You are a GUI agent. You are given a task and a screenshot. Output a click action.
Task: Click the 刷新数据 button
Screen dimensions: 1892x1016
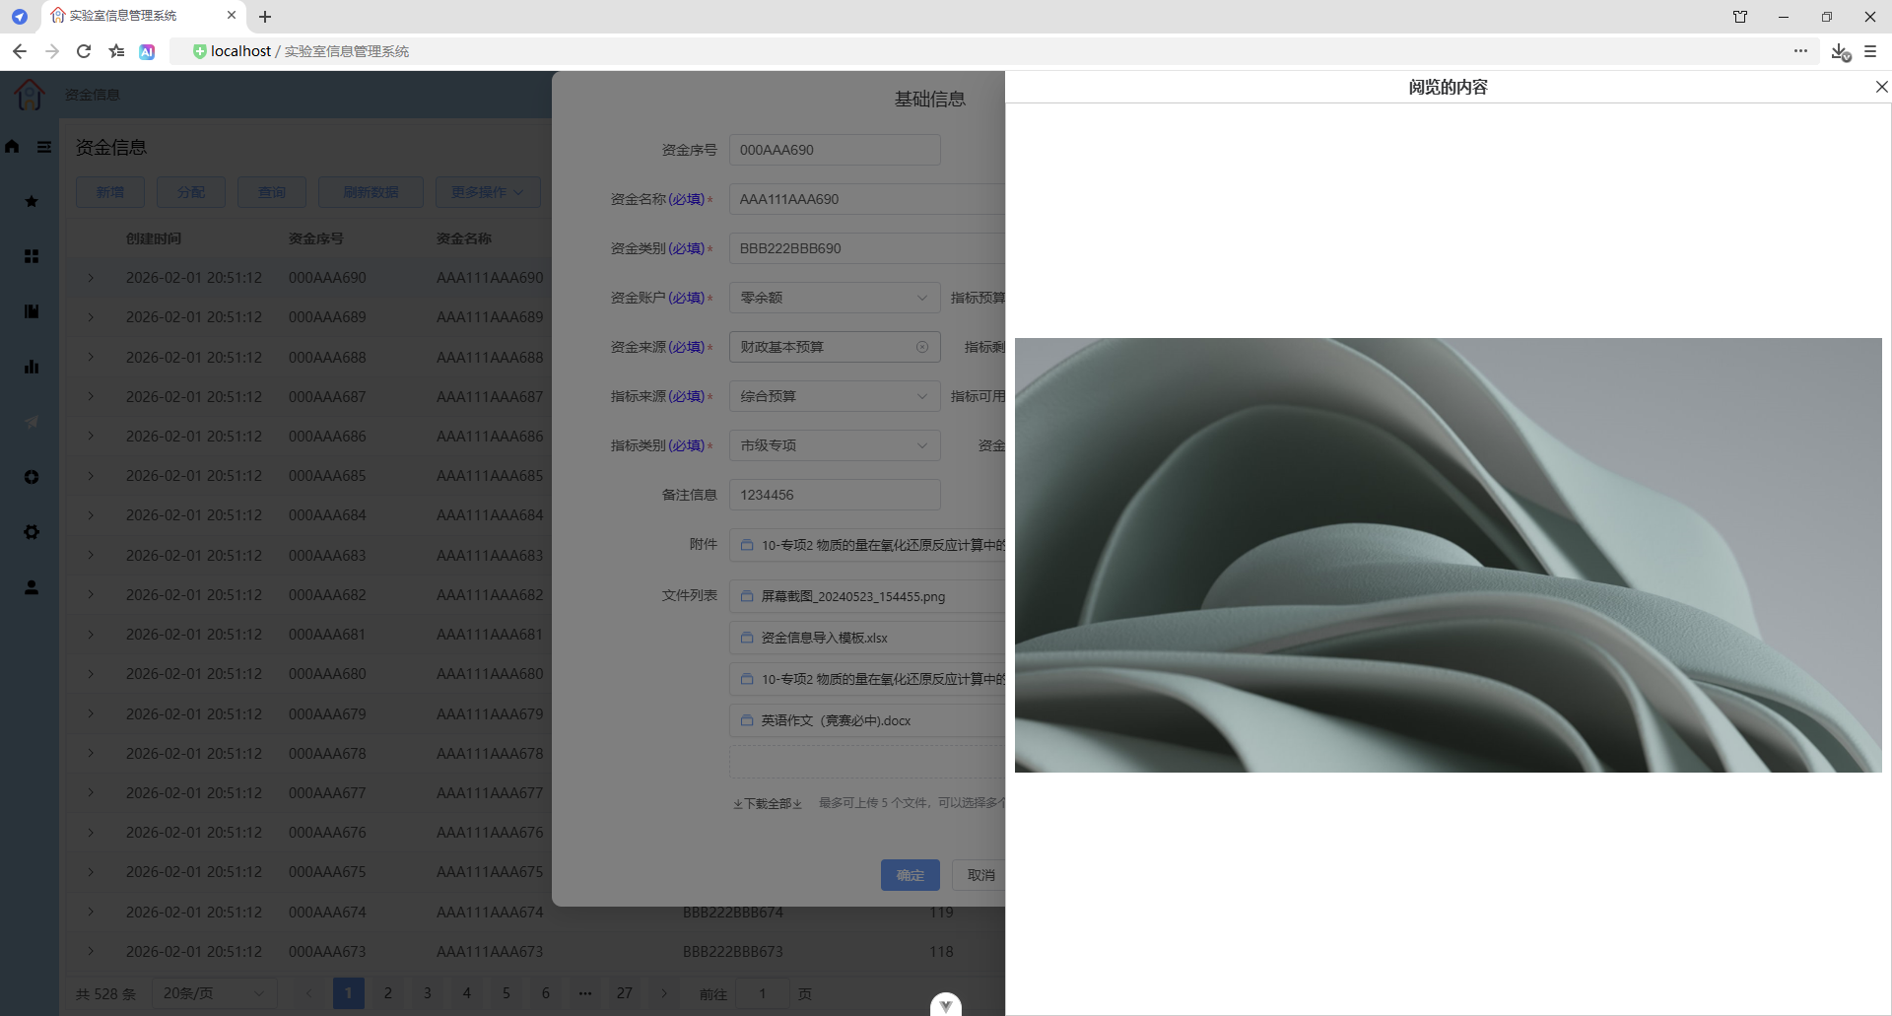[371, 192]
